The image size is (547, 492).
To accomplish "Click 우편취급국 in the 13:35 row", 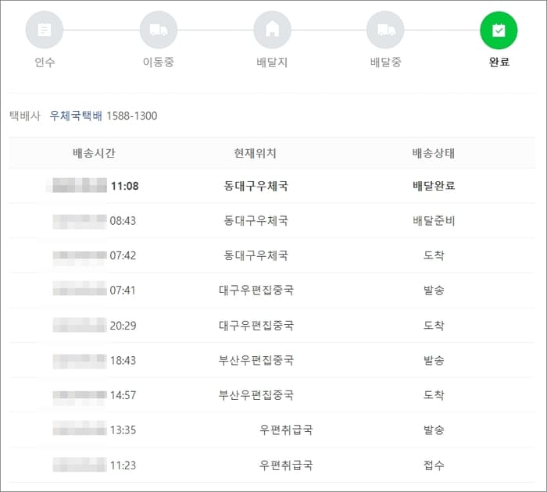I will pyautogui.click(x=286, y=430).
